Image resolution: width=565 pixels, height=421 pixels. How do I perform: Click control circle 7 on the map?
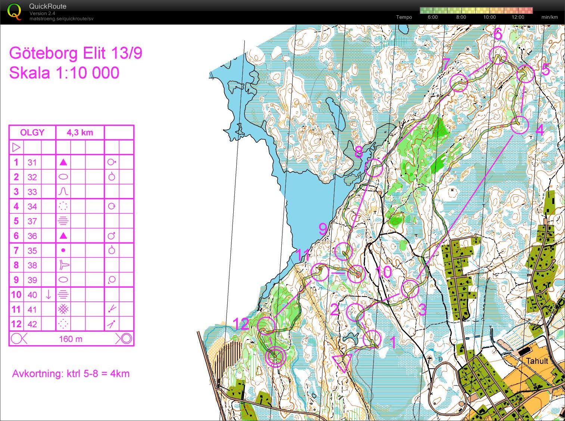click(x=459, y=83)
